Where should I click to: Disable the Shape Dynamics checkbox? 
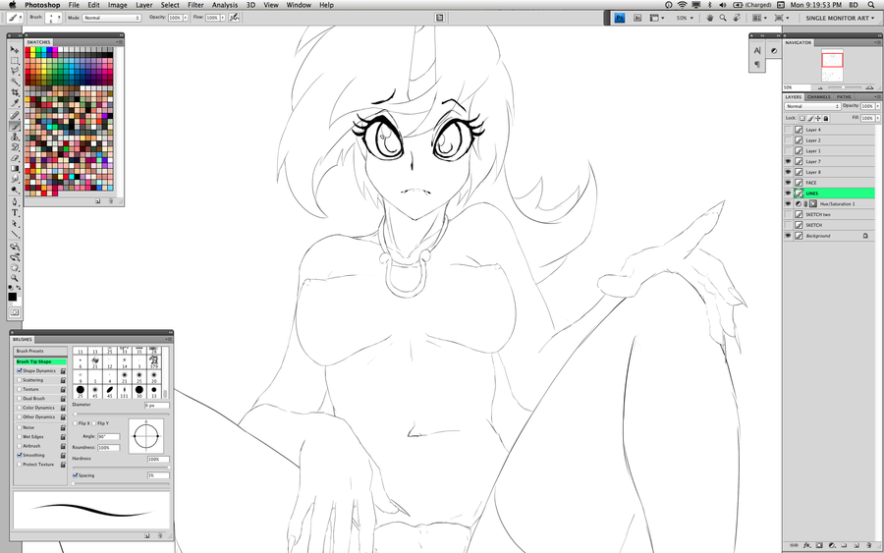(20, 371)
